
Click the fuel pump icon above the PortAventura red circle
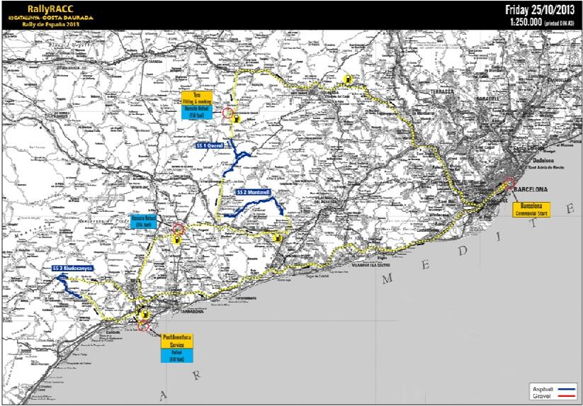pyautogui.click(x=145, y=315)
